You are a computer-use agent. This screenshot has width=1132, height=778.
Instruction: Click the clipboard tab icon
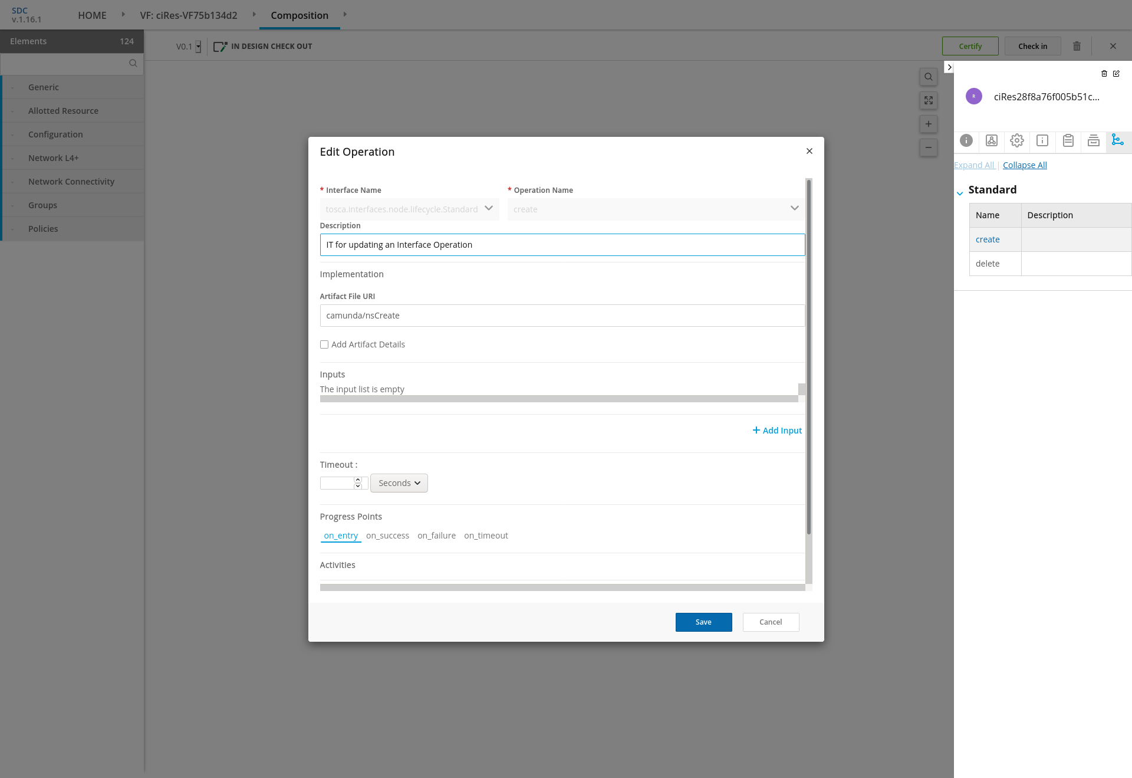point(1068,140)
